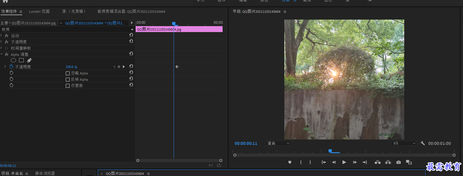Select the 不透明度 keyframe diamond in timeline
Screen dimensions: 463x176
pos(177,67)
